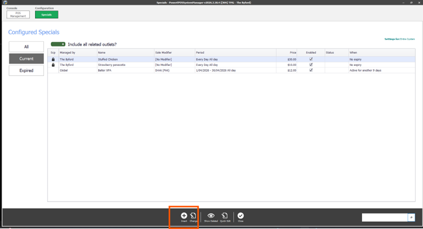
Task: Click the Close checkmark icon
Action: 241,215
